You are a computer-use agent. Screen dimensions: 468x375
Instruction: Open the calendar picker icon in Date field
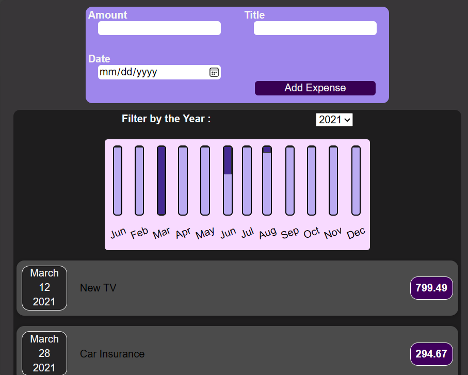click(x=214, y=72)
